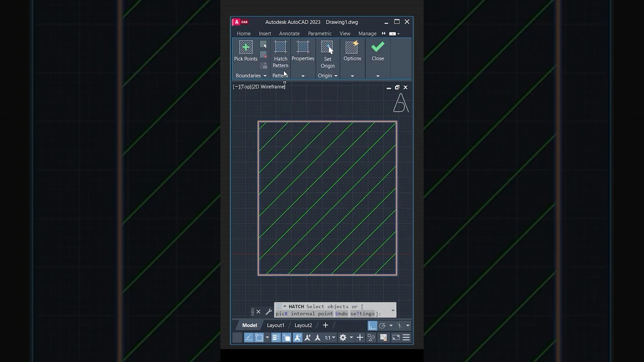This screenshot has height=362, width=644.
Task: Toggle Object Snap Tracking in the status bar
Action: coord(249,337)
